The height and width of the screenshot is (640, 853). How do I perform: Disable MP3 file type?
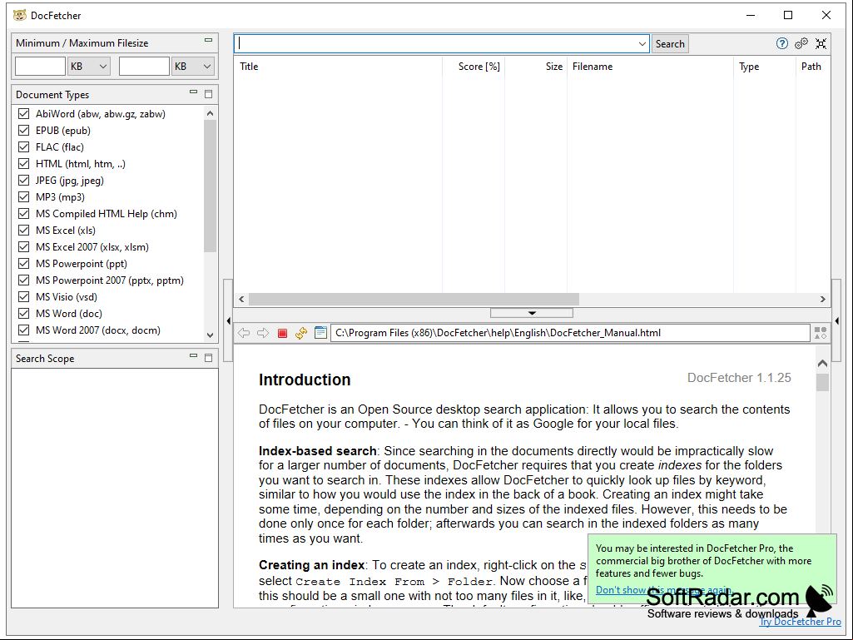tap(23, 197)
